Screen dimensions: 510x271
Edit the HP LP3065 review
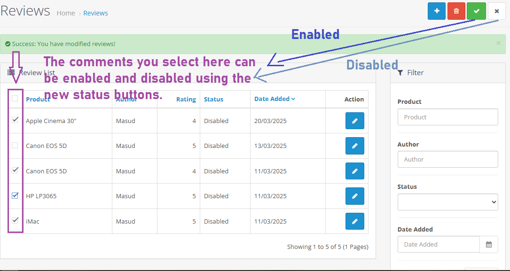pos(354,196)
